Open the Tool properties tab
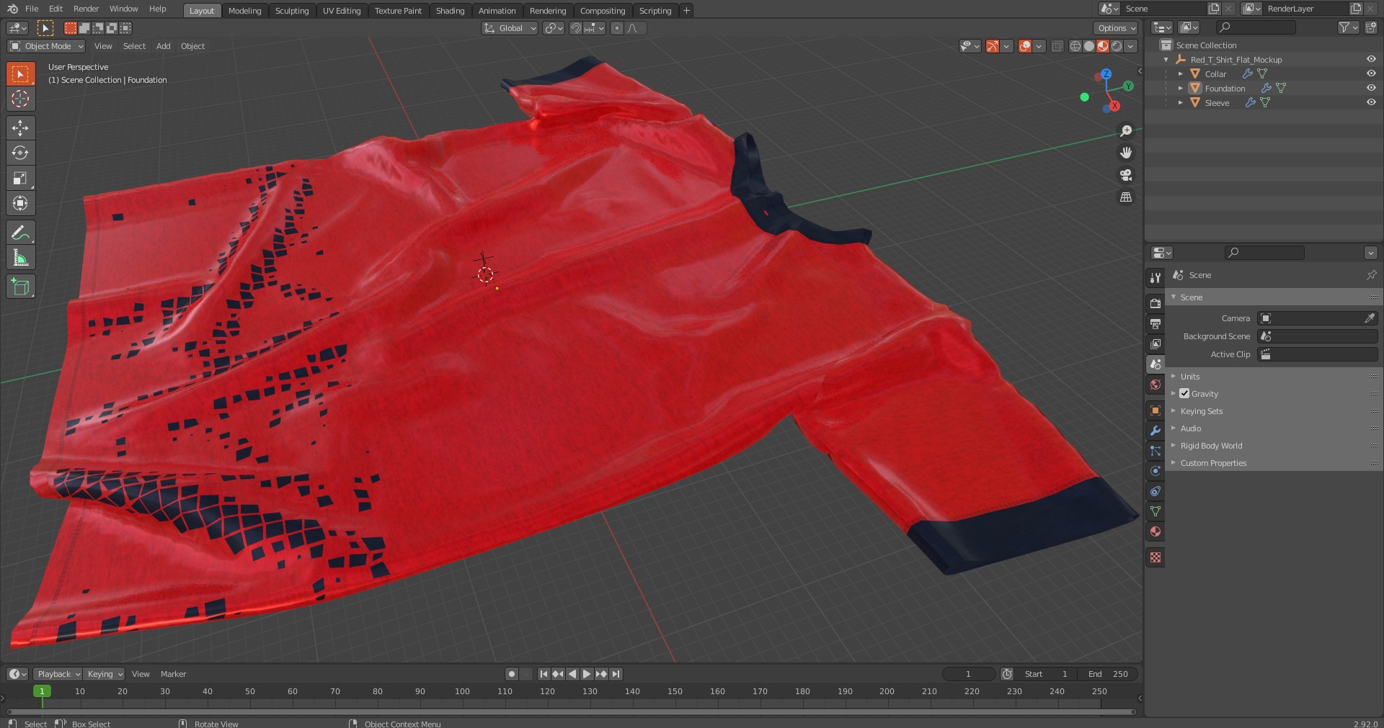Image resolution: width=1384 pixels, height=728 pixels. tap(1155, 278)
